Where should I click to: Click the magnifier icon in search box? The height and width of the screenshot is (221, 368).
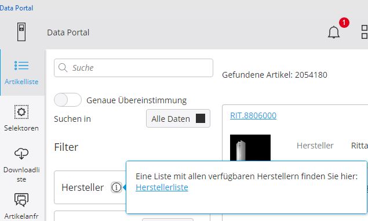point(63,67)
